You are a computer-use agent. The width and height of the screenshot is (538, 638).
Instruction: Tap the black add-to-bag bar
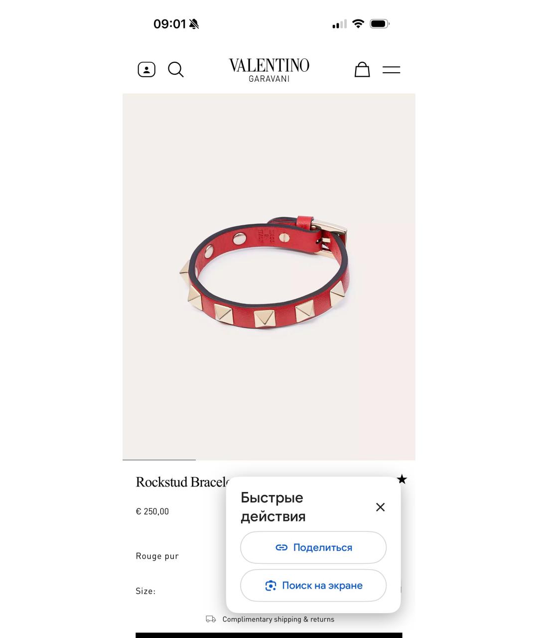(269, 636)
